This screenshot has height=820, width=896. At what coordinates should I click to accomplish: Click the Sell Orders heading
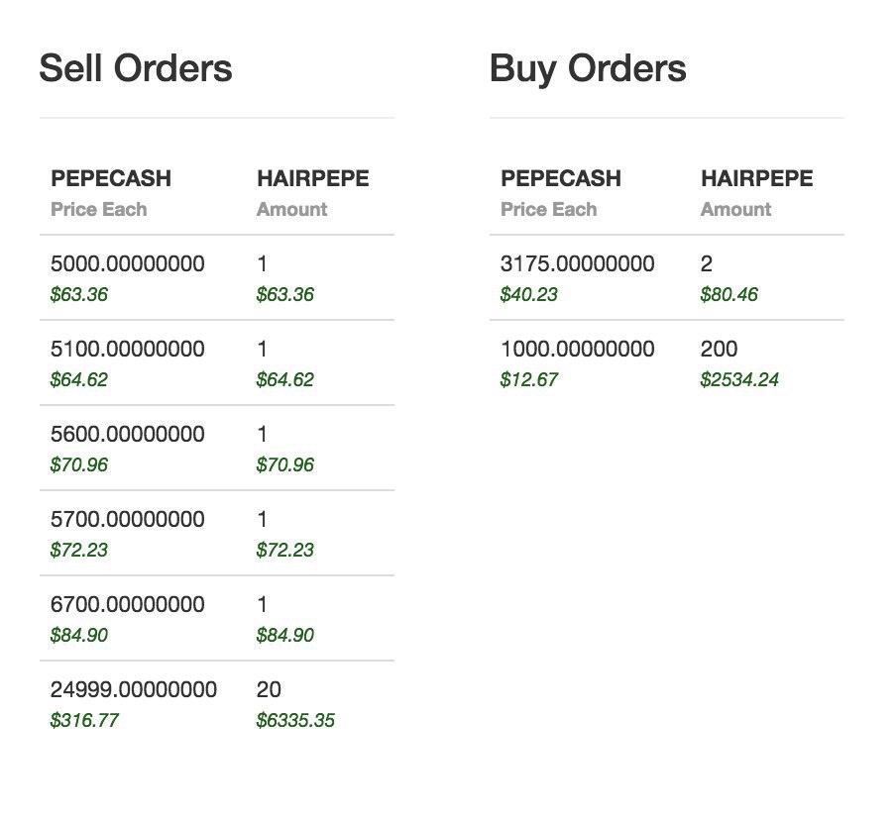point(136,68)
